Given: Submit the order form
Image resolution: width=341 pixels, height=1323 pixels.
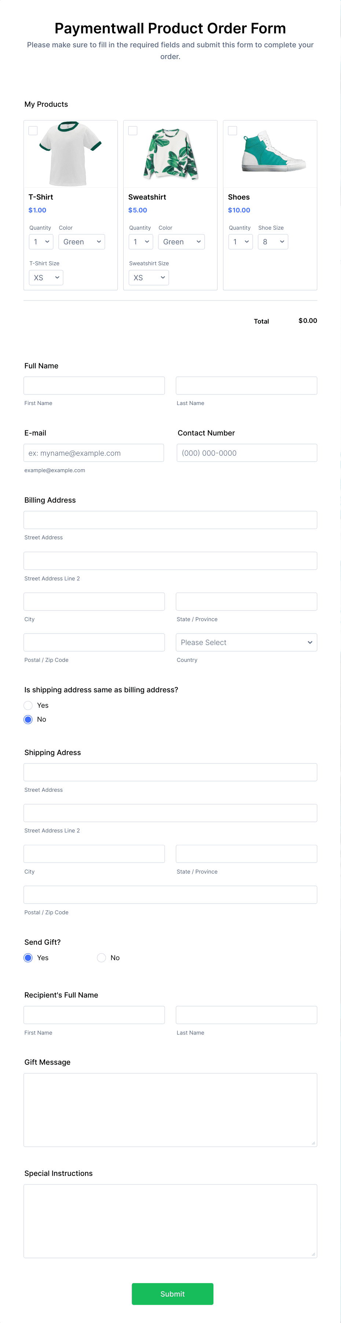Looking at the screenshot, I should click(x=172, y=1294).
